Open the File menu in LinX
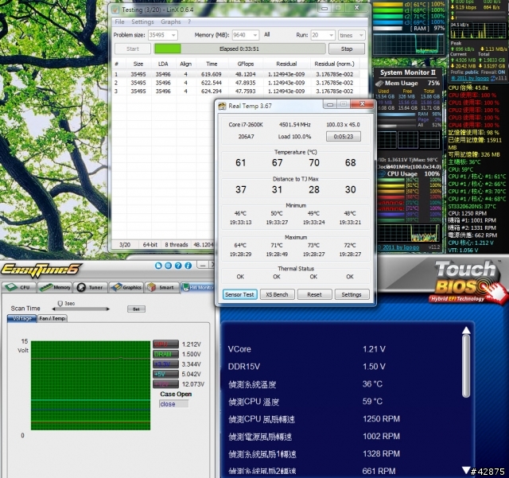This screenshot has width=509, height=478. [x=119, y=21]
